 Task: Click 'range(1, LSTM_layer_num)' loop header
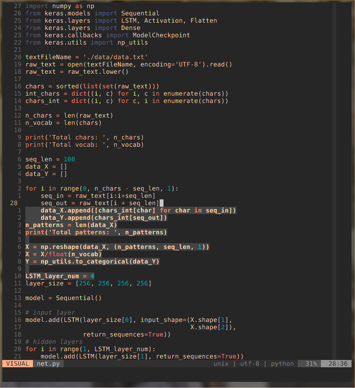coord(106,349)
